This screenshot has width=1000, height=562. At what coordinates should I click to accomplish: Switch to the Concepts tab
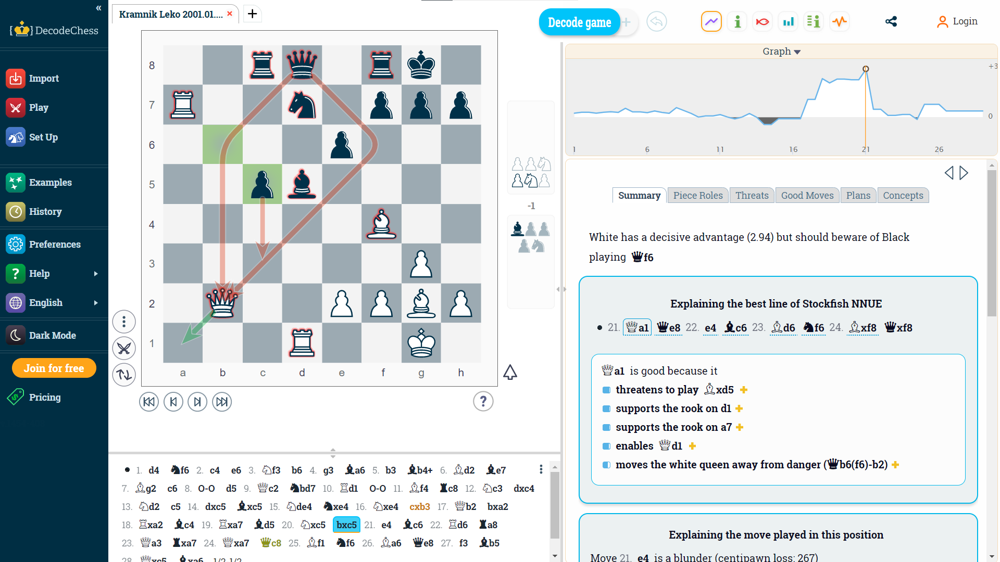pos(903,196)
